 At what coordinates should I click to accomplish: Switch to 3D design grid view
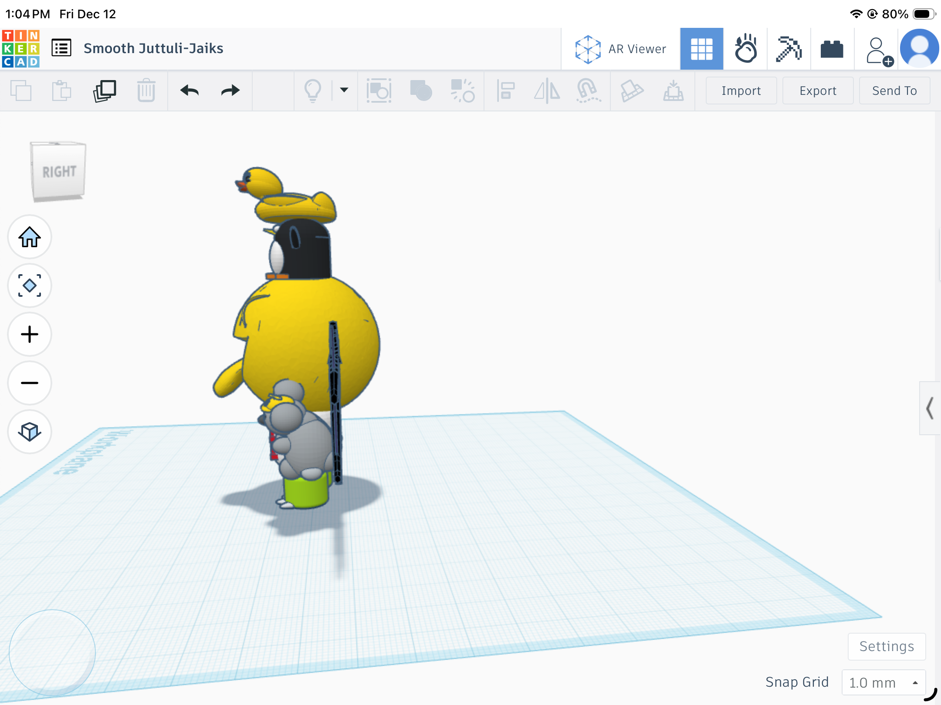click(701, 49)
